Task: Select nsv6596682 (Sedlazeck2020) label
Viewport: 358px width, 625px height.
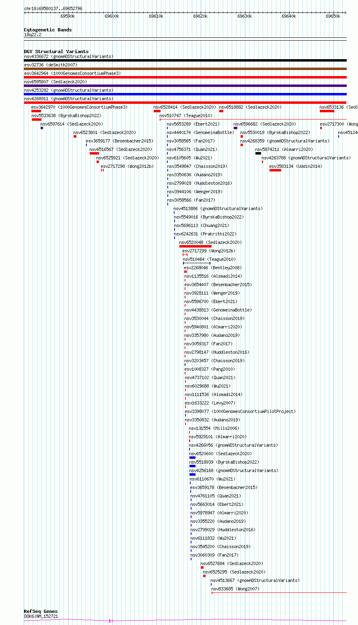Action: [265, 124]
